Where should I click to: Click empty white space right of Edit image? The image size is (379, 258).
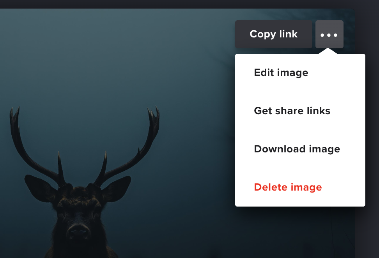[339, 72]
